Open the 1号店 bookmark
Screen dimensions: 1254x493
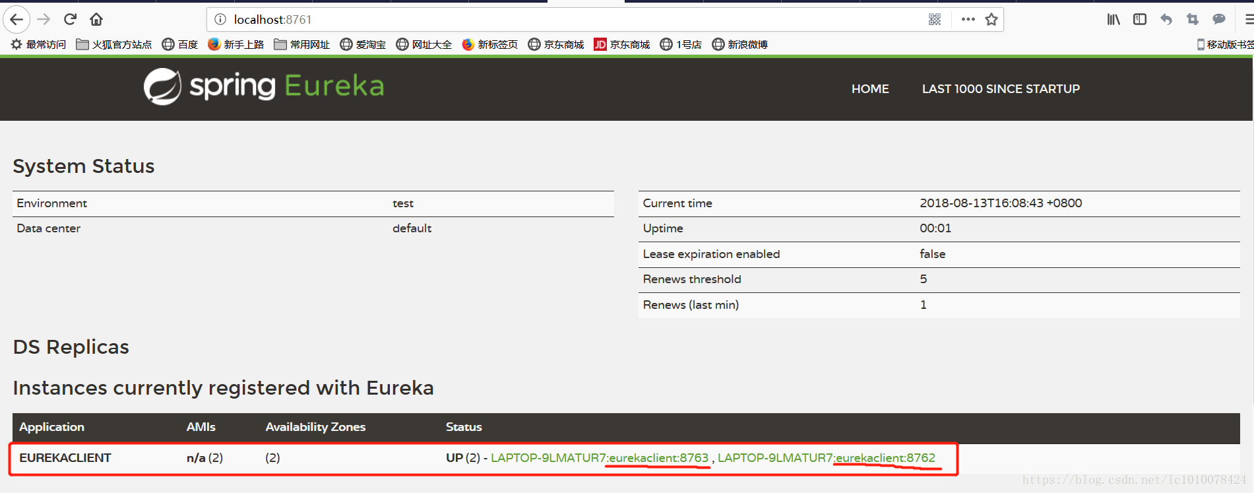(x=681, y=44)
